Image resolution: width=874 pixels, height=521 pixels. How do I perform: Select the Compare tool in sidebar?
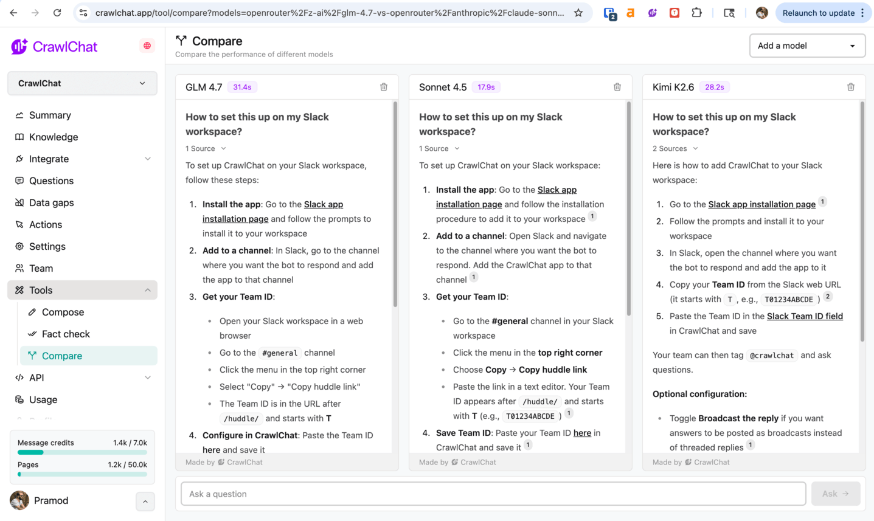coord(89,356)
